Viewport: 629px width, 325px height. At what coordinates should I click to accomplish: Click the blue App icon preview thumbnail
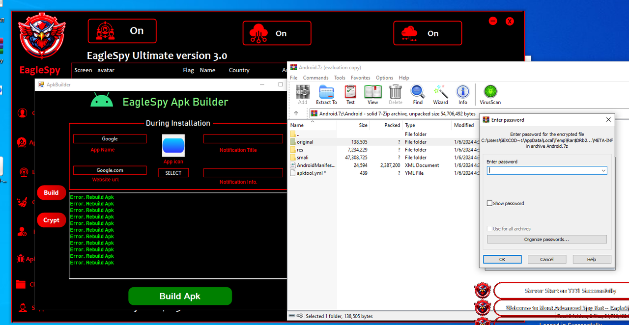point(173,146)
